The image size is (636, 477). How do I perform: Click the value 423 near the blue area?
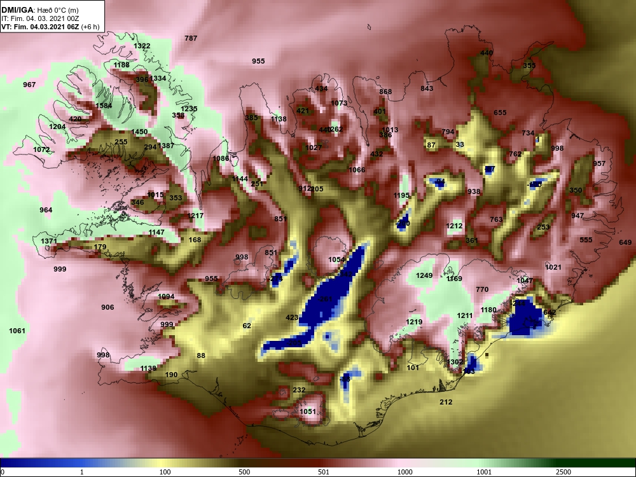[x=292, y=317]
